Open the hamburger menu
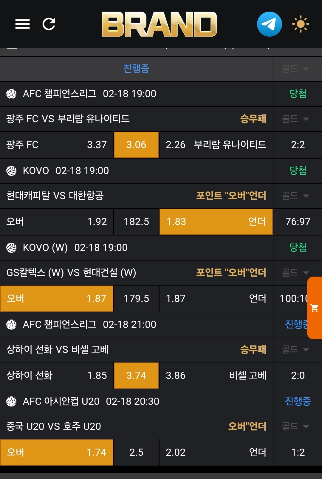322x479 pixels. [22, 24]
